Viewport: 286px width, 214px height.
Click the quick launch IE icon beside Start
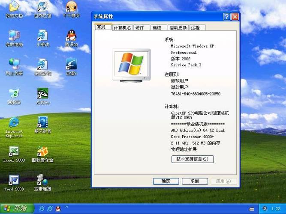click(42, 208)
